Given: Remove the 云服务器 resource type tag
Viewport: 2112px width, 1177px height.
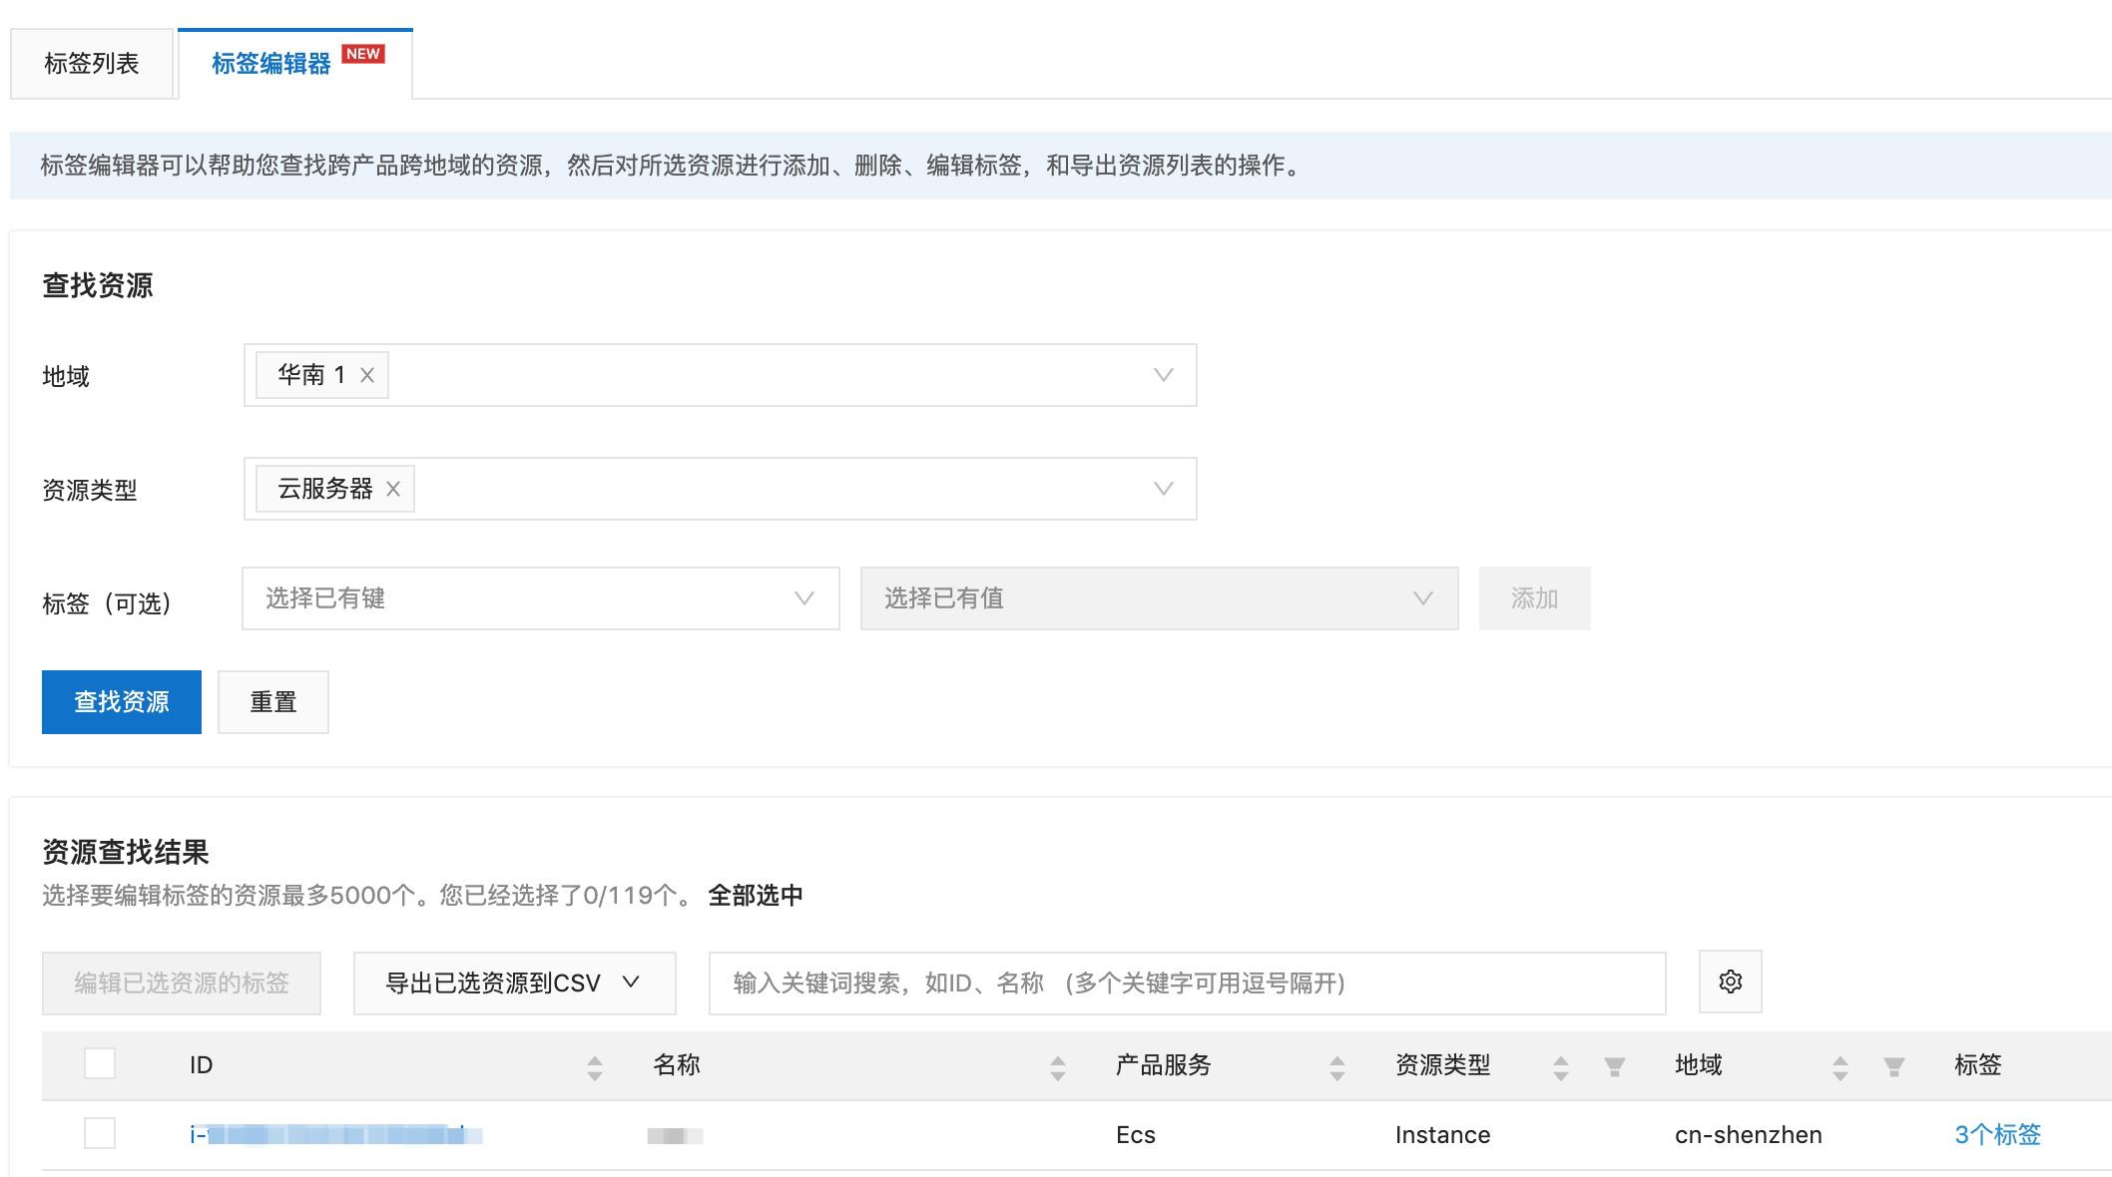Looking at the screenshot, I should 393,489.
